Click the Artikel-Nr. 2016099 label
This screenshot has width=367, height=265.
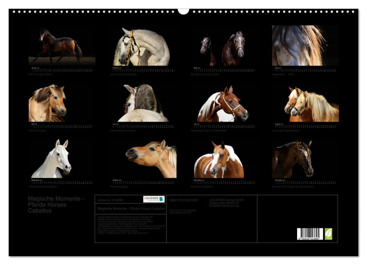(x=110, y=200)
